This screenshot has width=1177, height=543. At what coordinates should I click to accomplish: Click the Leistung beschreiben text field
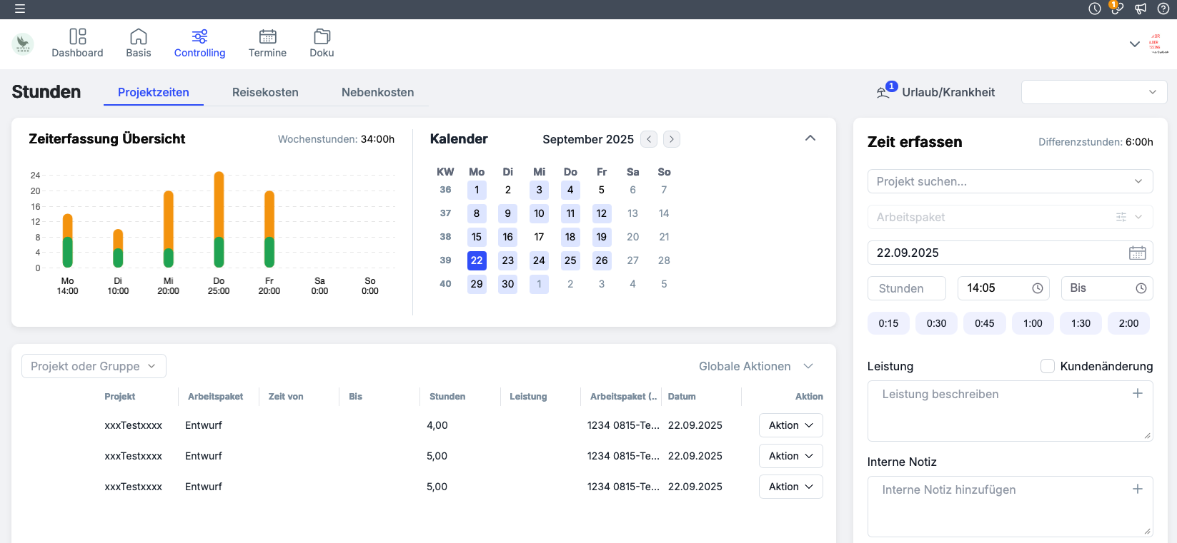click(1000, 410)
